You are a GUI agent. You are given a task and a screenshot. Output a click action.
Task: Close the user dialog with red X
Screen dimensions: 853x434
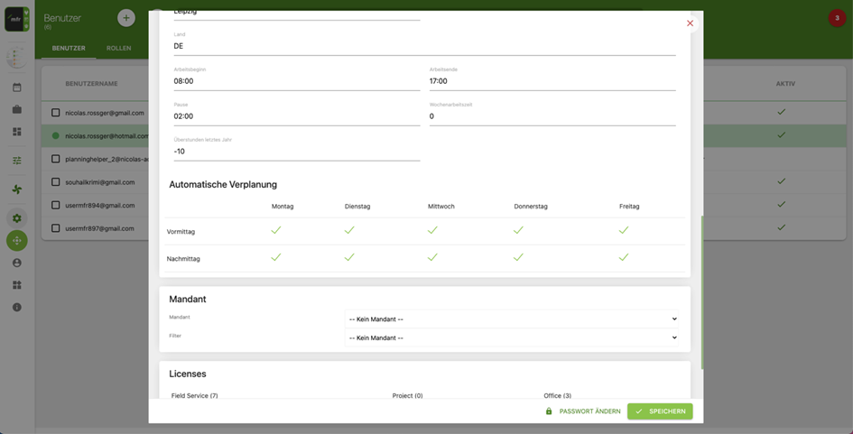tap(690, 23)
